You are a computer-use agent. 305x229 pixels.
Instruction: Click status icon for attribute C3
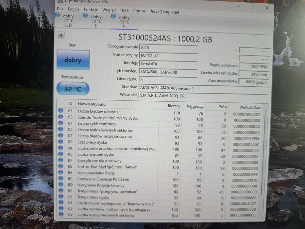[x=61, y=202]
